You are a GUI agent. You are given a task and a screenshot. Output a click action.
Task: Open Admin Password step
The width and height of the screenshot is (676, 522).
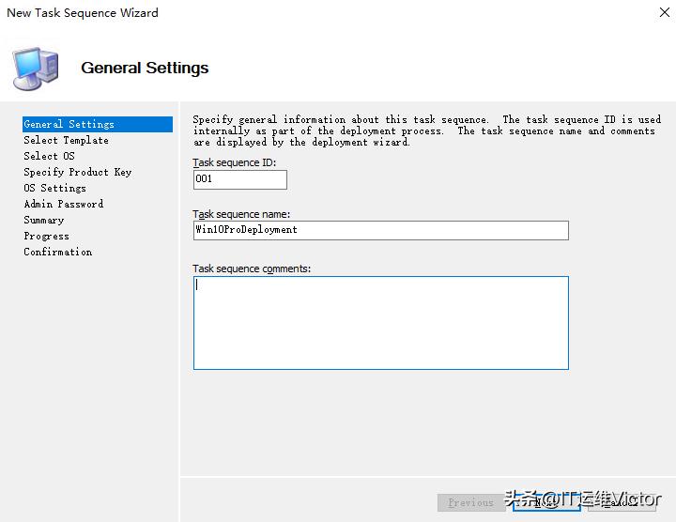[x=63, y=204]
